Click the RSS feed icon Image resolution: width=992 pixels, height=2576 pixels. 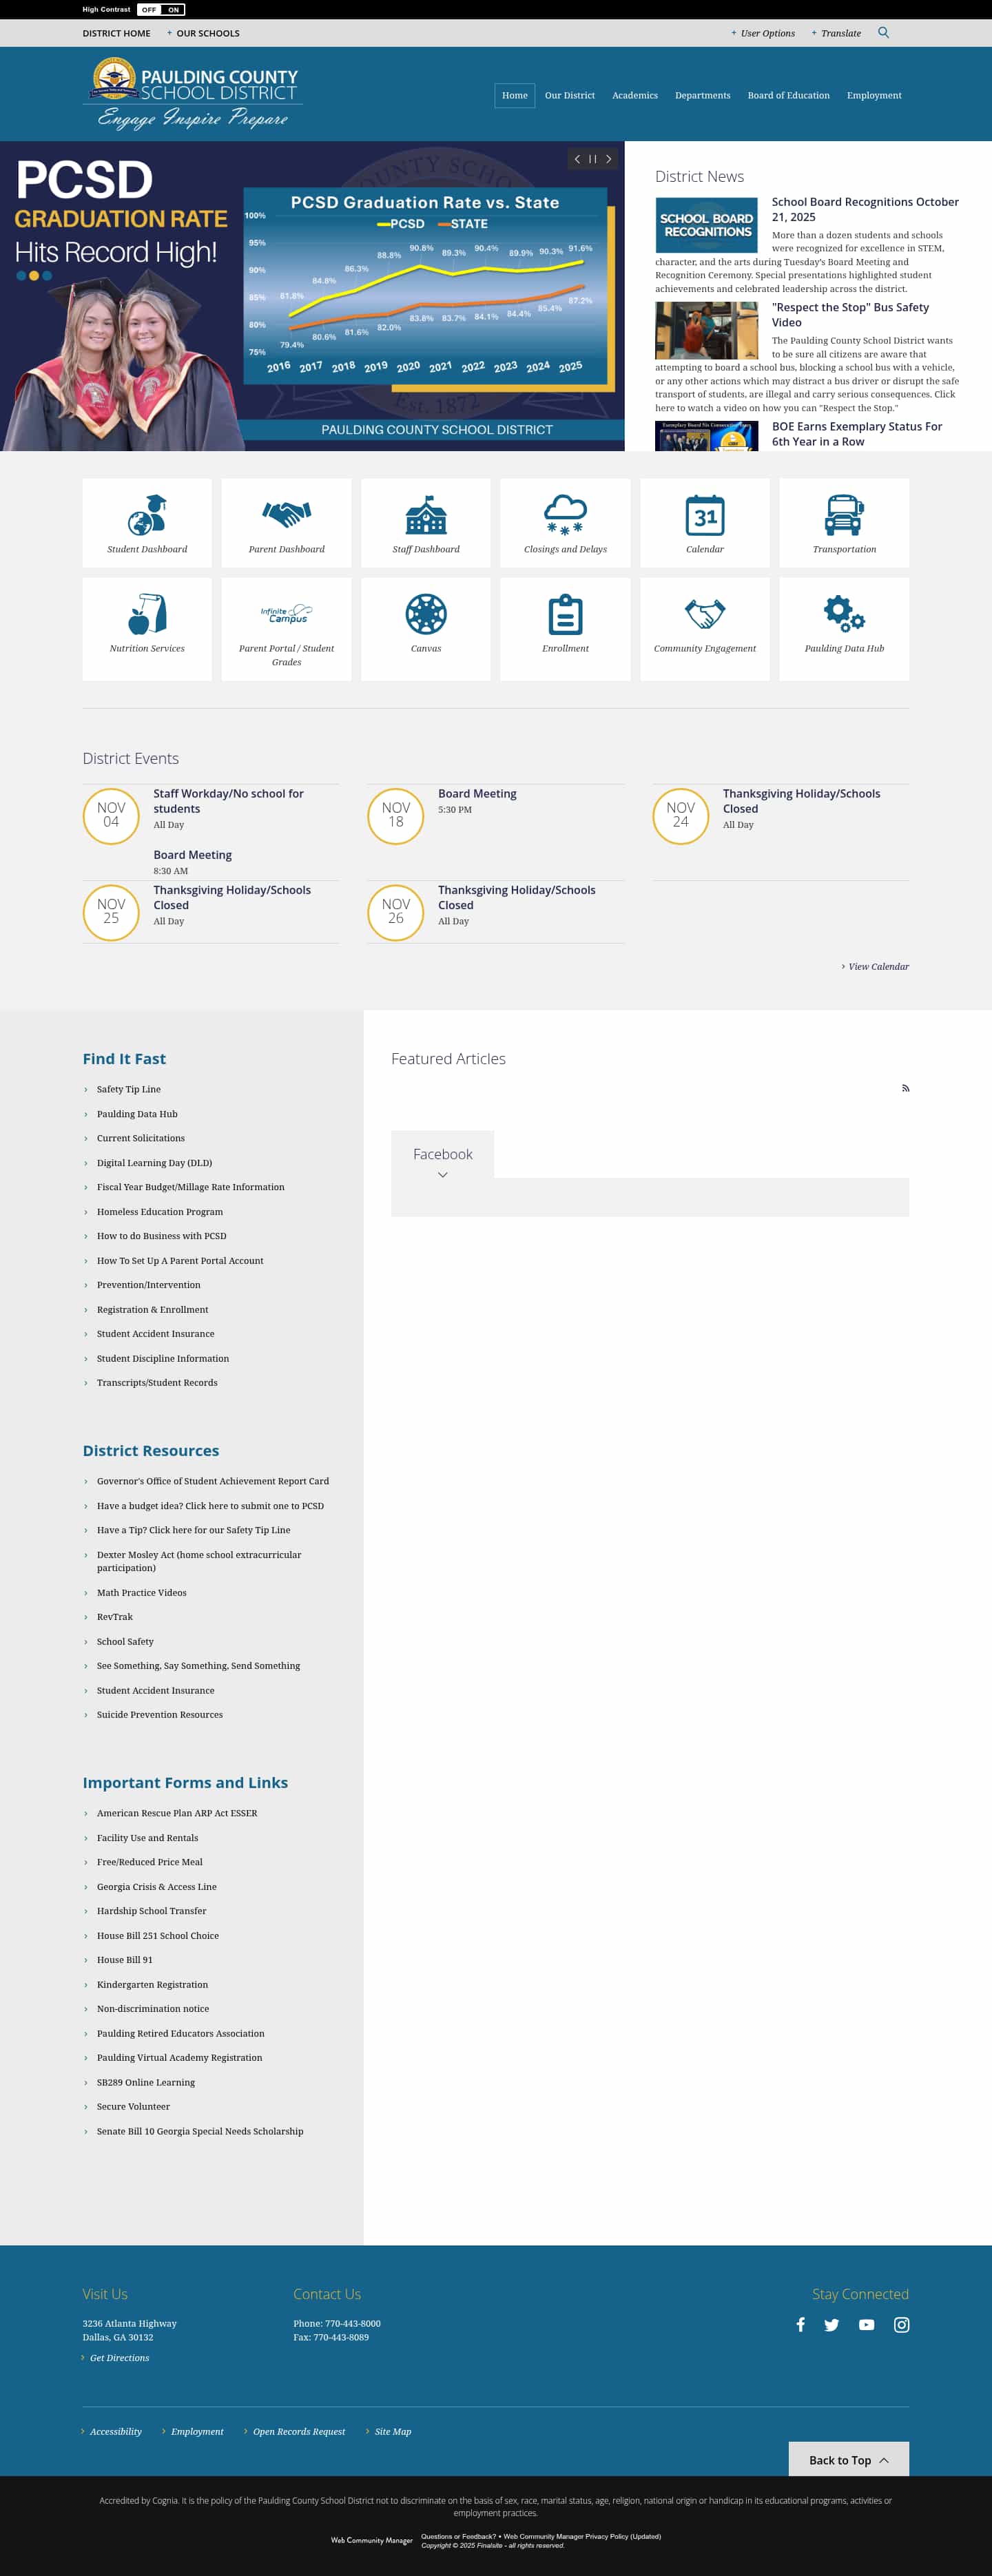905,1088
